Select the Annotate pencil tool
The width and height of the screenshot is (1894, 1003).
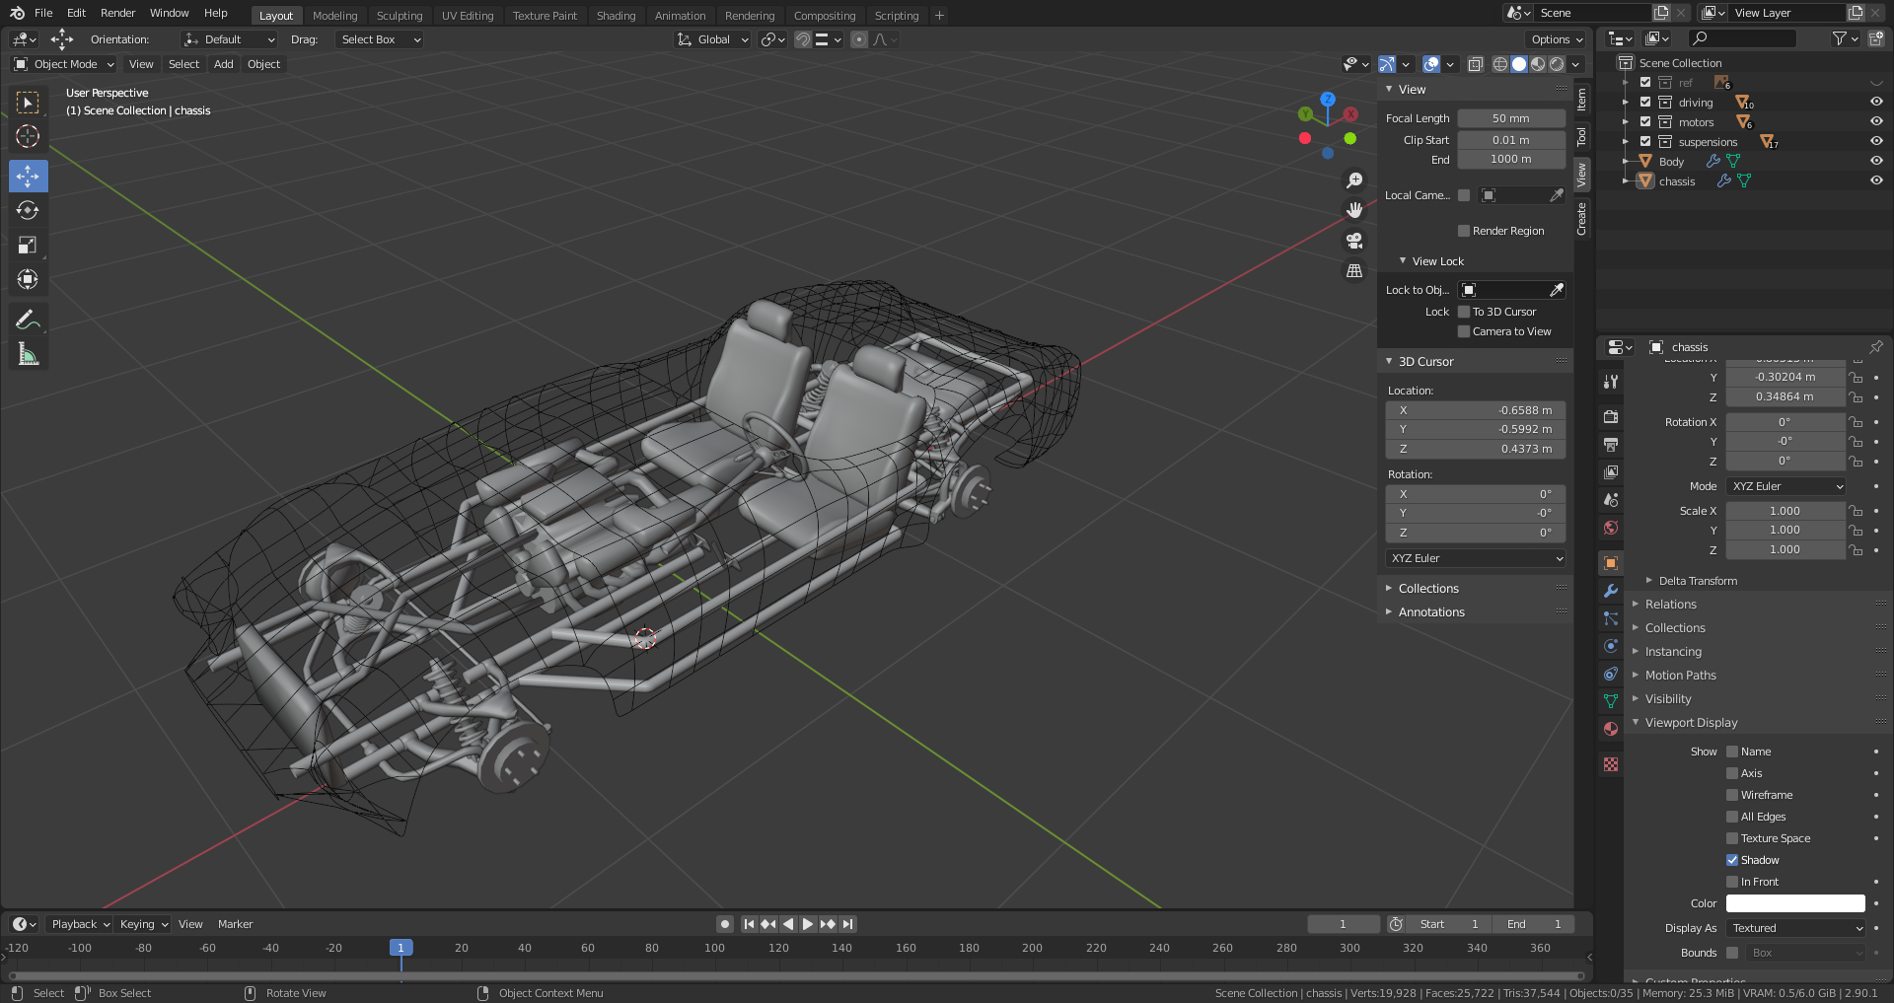28,320
